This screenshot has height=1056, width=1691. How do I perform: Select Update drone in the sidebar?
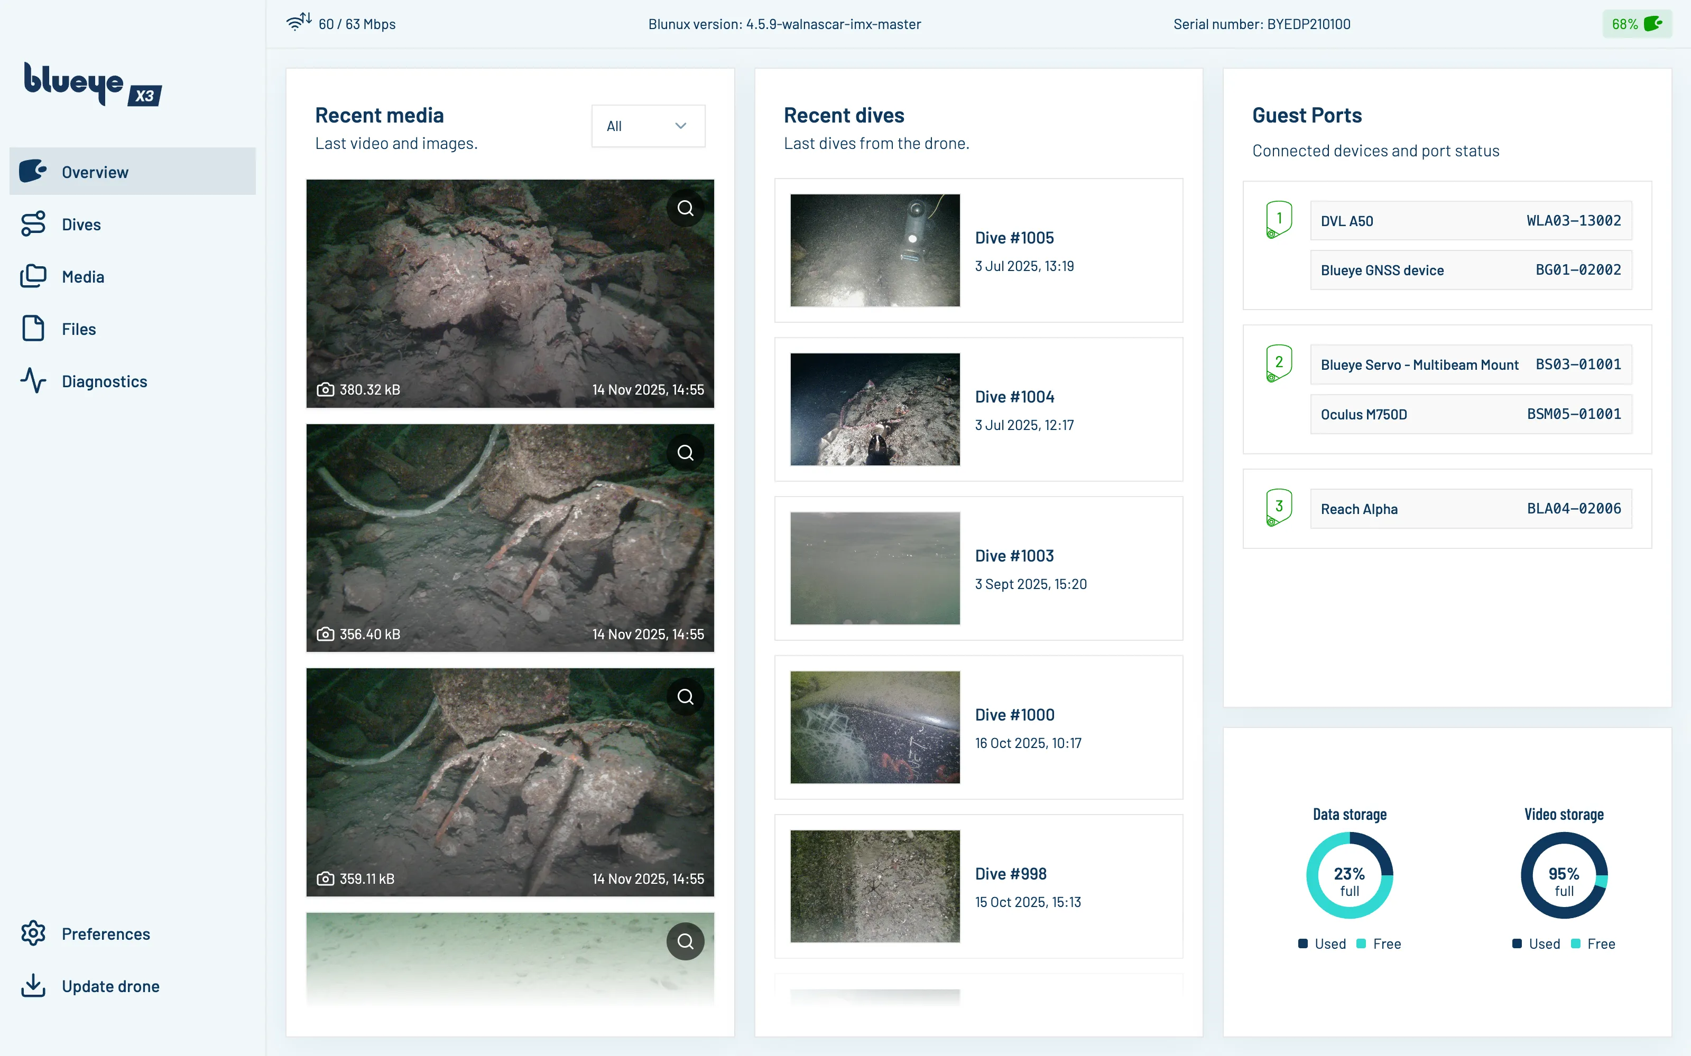(132, 985)
